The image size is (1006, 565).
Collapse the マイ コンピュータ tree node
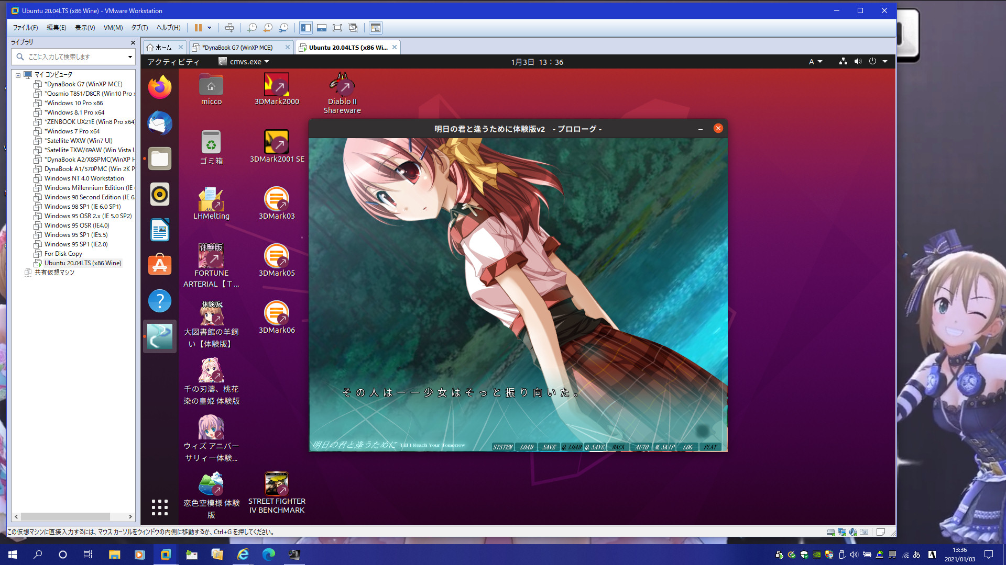18,75
